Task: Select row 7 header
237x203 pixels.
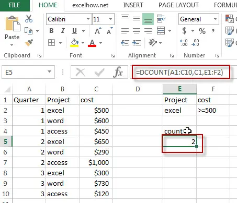Action: coord(6,162)
